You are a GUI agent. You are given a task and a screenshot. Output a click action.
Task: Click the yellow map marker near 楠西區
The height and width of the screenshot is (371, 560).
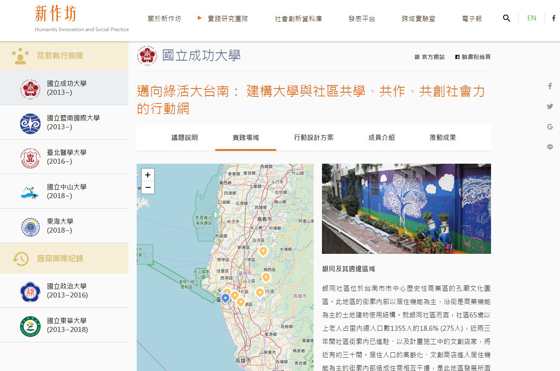(x=266, y=278)
